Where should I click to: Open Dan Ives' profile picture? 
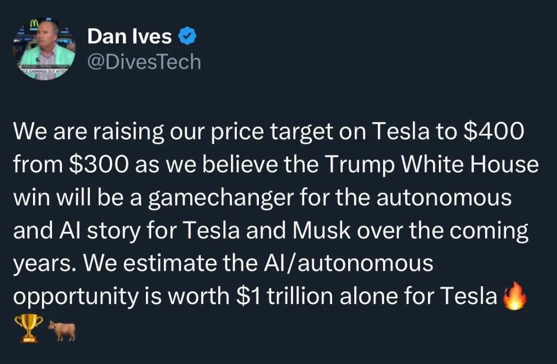(44, 49)
